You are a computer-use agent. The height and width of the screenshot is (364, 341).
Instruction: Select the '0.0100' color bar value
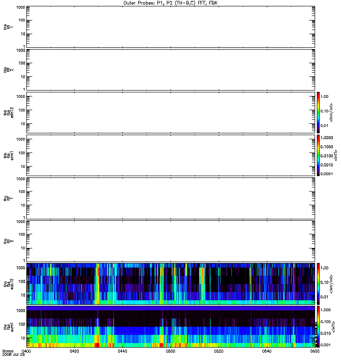pyautogui.click(x=326, y=156)
